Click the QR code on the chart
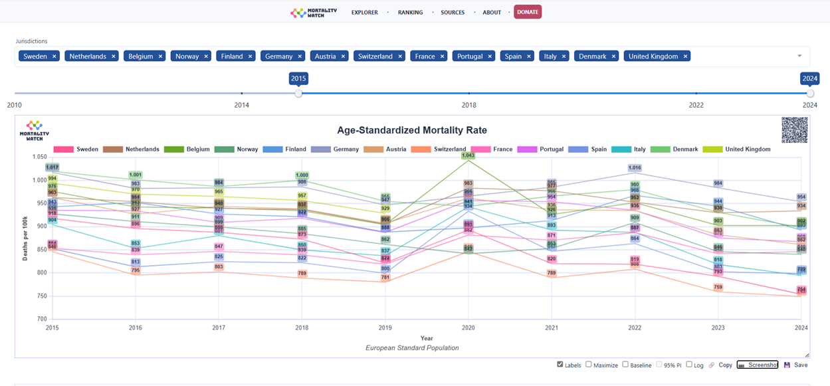 794,130
